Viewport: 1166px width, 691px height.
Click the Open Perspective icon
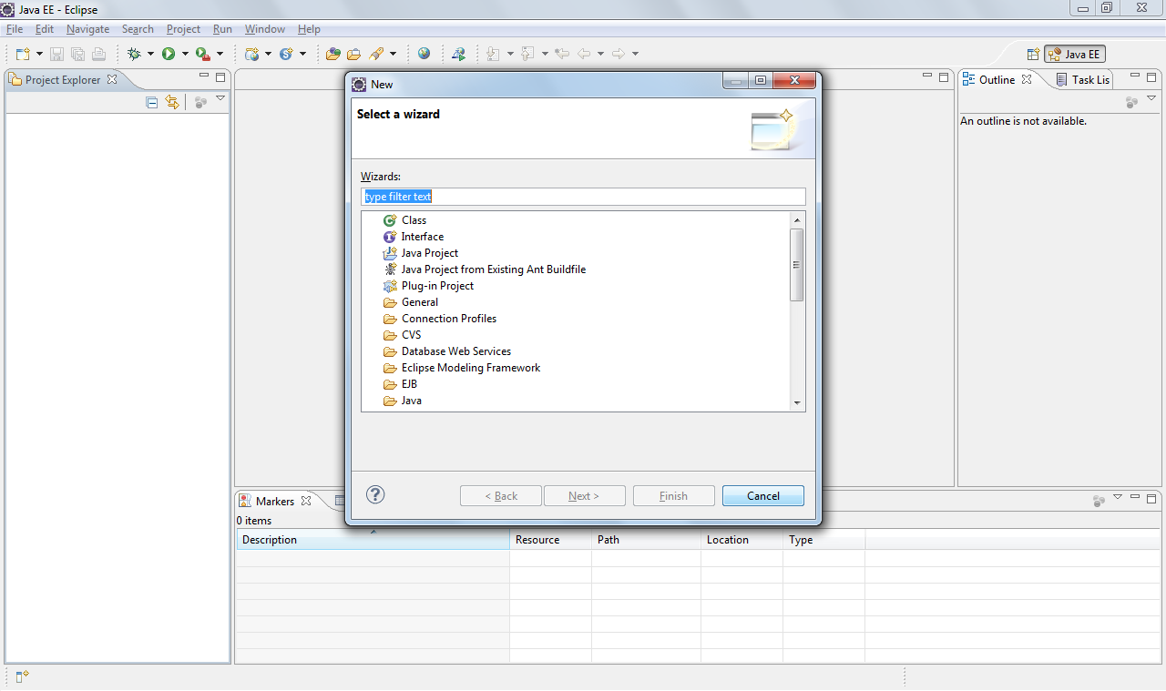1033,55
